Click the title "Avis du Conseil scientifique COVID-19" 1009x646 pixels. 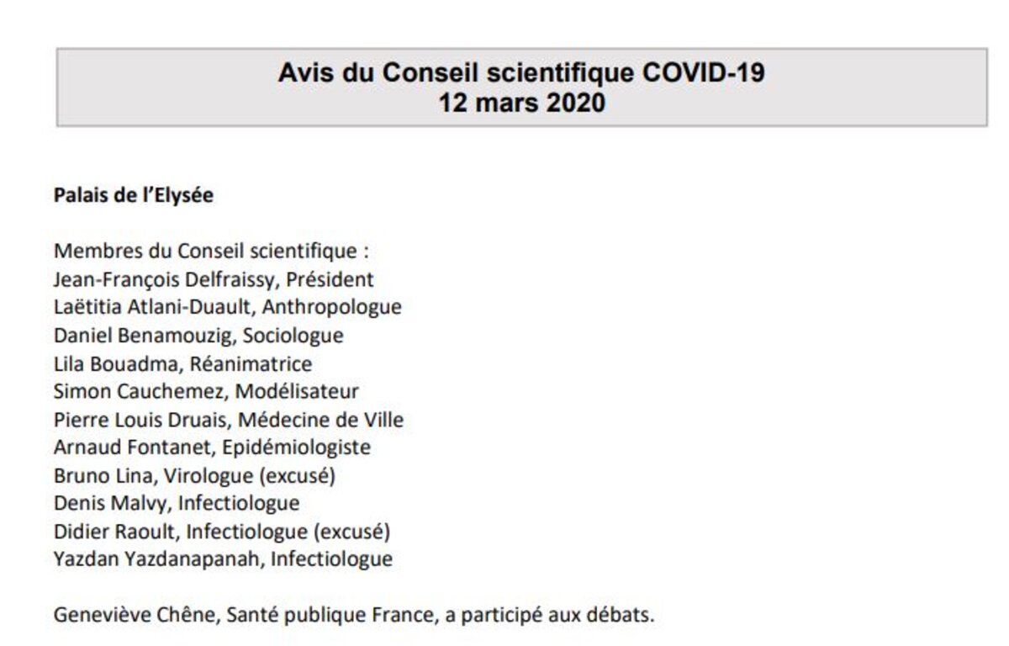tap(521, 74)
